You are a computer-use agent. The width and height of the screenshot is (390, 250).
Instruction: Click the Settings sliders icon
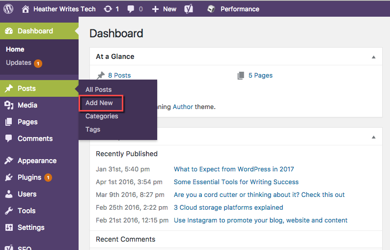(x=9, y=227)
